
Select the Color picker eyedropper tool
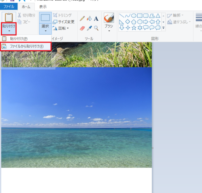(x=89, y=28)
